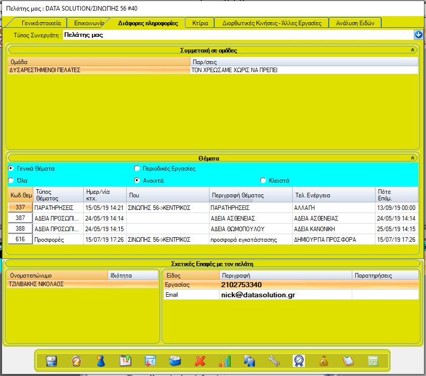Open the Τύπος Συνεργάτη dropdown arrow
The height and width of the screenshot is (376, 426).
[418, 35]
